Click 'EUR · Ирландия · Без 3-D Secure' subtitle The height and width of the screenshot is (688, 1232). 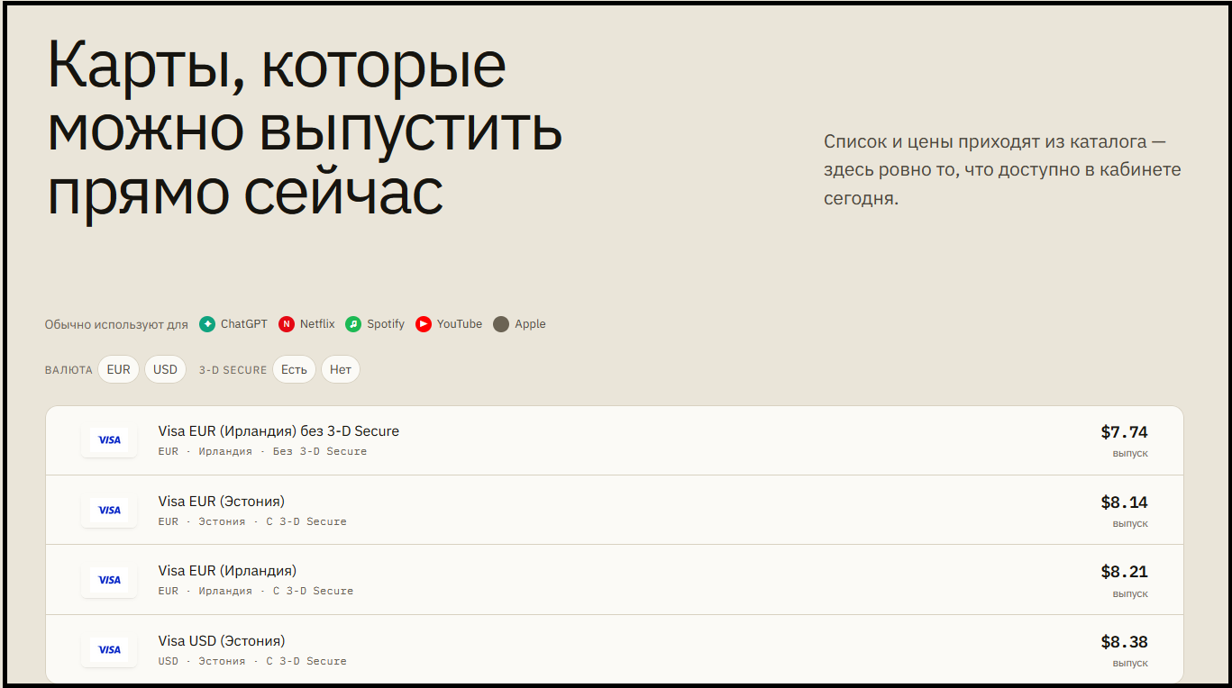pyautogui.click(x=262, y=451)
